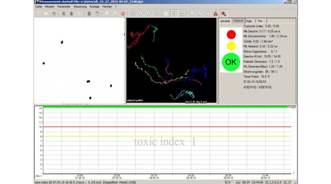The width and height of the screenshot is (331, 184).
Task: Click the 'Fraktale Dimension: 1.2 / 1.2' line
Action: coord(261,62)
